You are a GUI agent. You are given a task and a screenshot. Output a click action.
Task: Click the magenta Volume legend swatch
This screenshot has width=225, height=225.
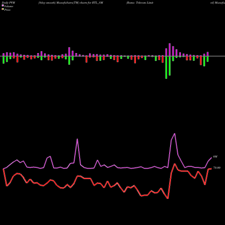coord(3,6)
